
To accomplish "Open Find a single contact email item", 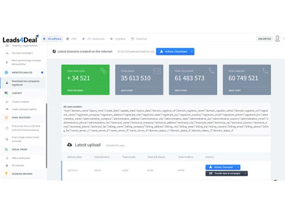I will pos(26,139).
